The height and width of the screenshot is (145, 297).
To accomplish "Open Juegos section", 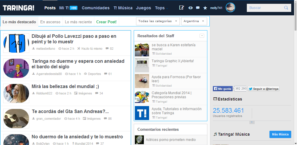I will pyautogui.click(x=144, y=8).
